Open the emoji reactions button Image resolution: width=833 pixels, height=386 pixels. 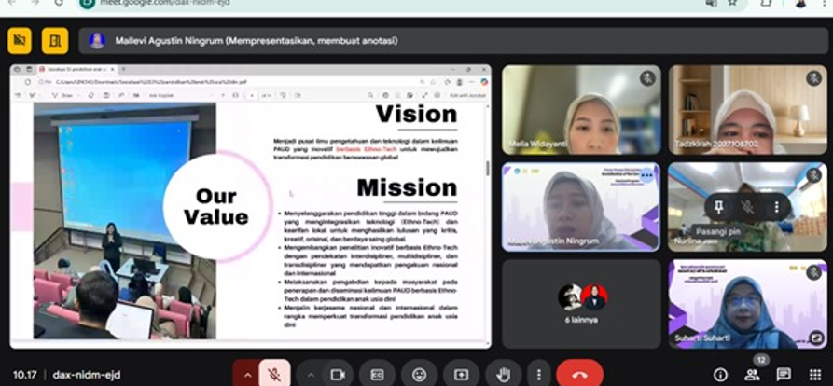(x=419, y=374)
